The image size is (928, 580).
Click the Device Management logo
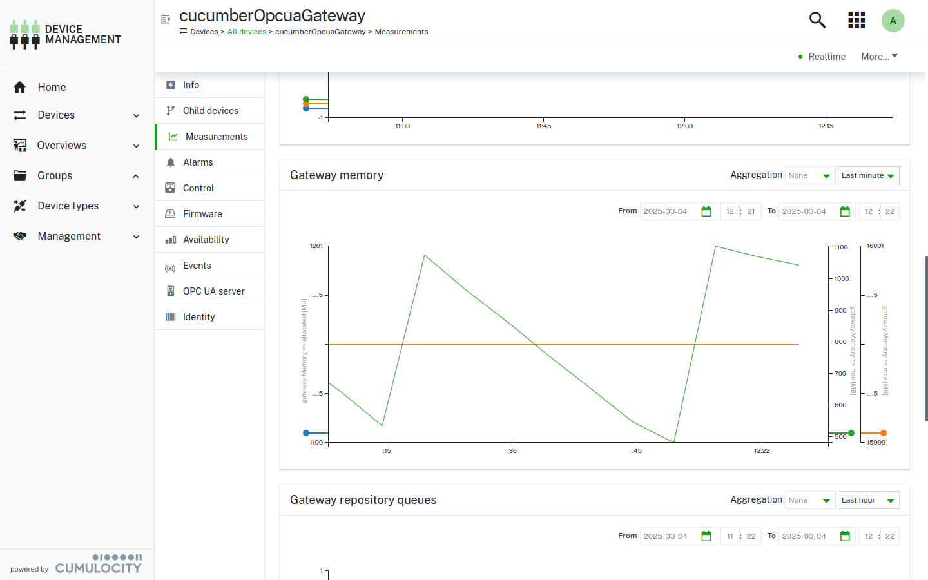coord(64,34)
